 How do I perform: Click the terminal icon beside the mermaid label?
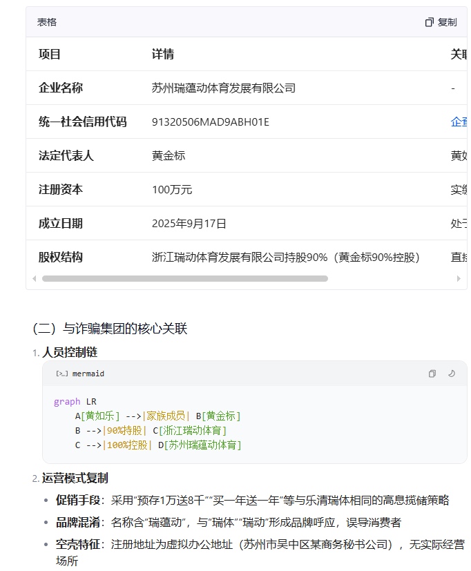click(x=61, y=374)
